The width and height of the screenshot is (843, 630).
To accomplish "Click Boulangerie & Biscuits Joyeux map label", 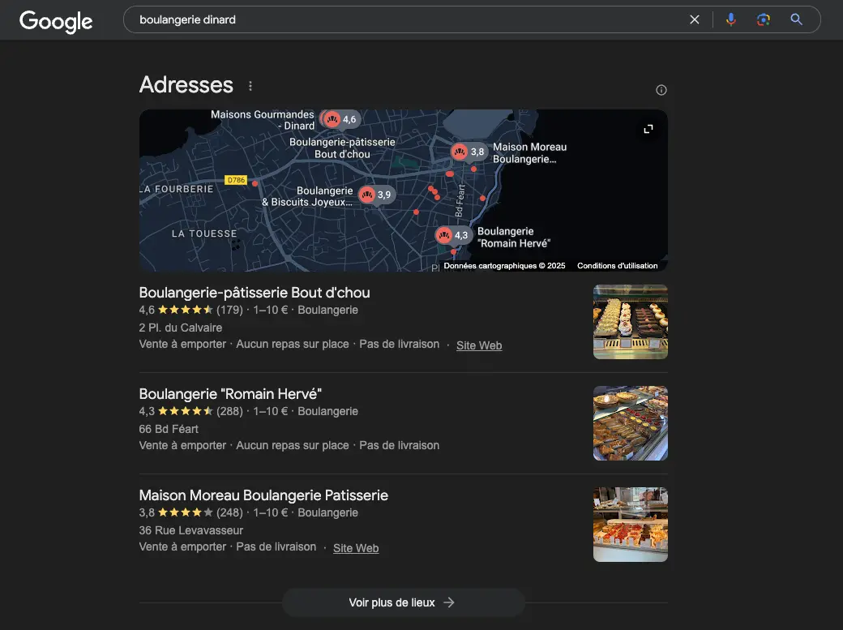I will 307,196.
